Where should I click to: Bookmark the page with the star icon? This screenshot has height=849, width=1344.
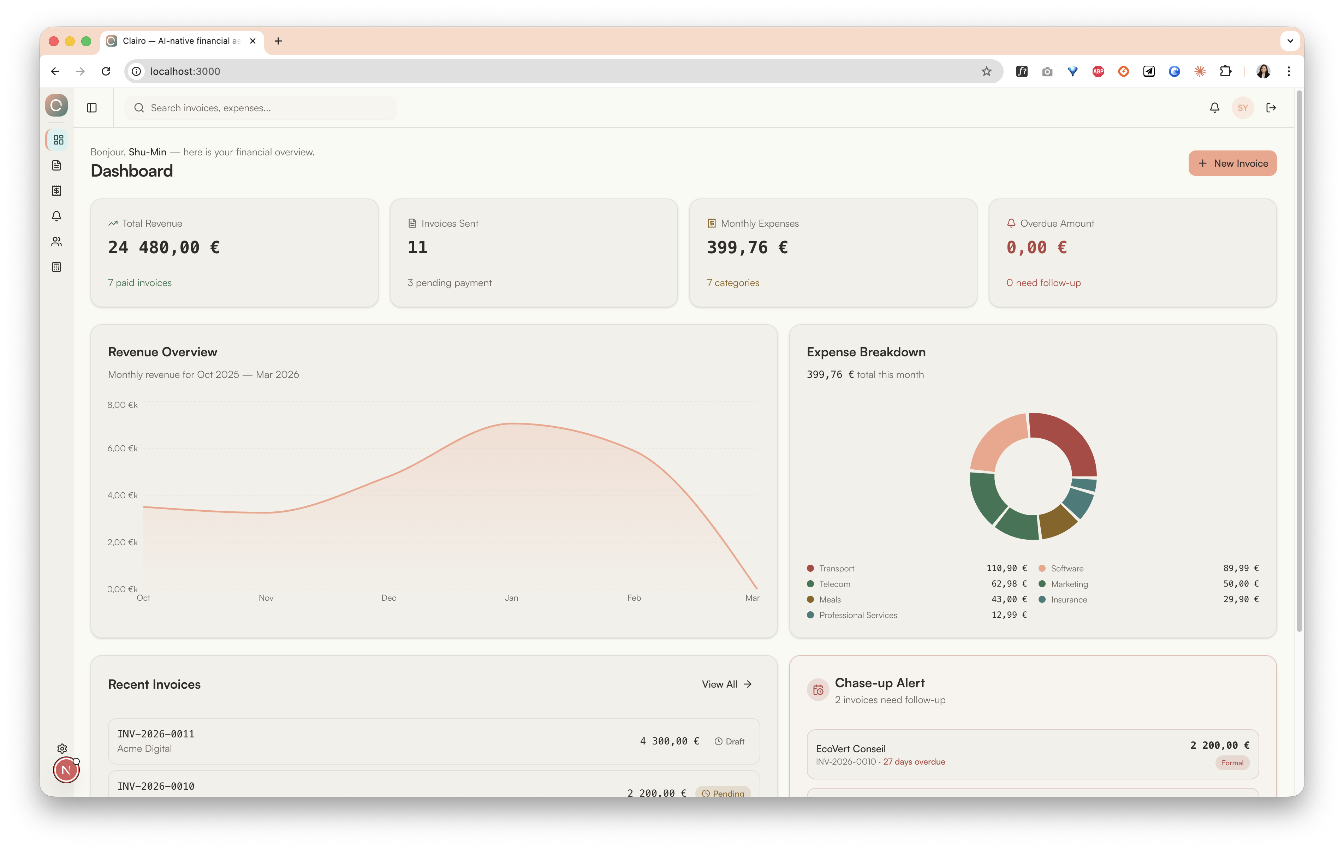click(x=986, y=71)
